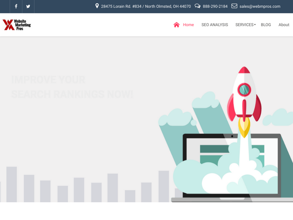Click the chat bubbles phone icon
This screenshot has width=293, height=220.
coord(197,6)
